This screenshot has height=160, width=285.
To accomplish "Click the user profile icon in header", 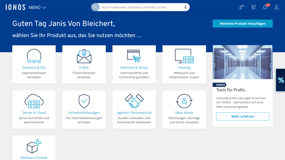I will 276,7.
